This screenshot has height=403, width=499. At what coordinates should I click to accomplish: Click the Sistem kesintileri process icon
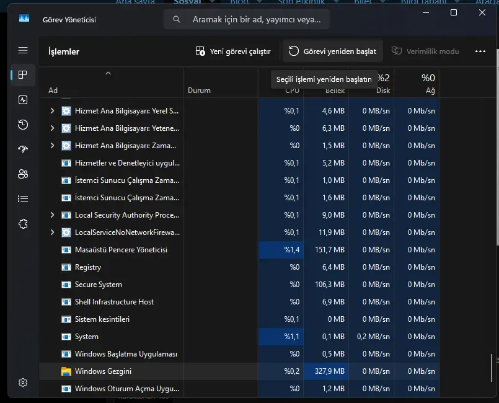[66, 319]
